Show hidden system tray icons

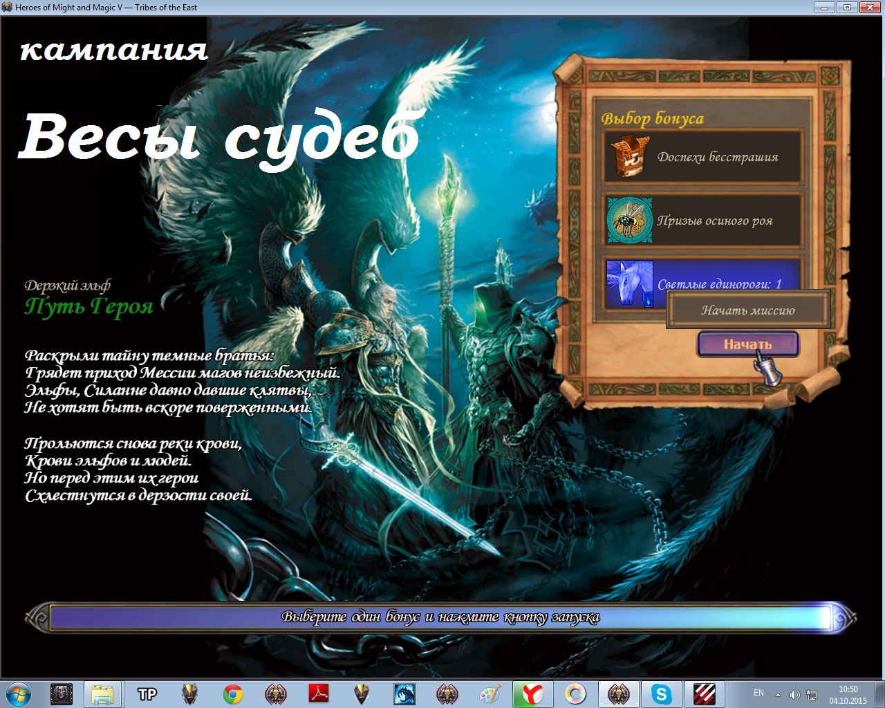[x=779, y=694]
